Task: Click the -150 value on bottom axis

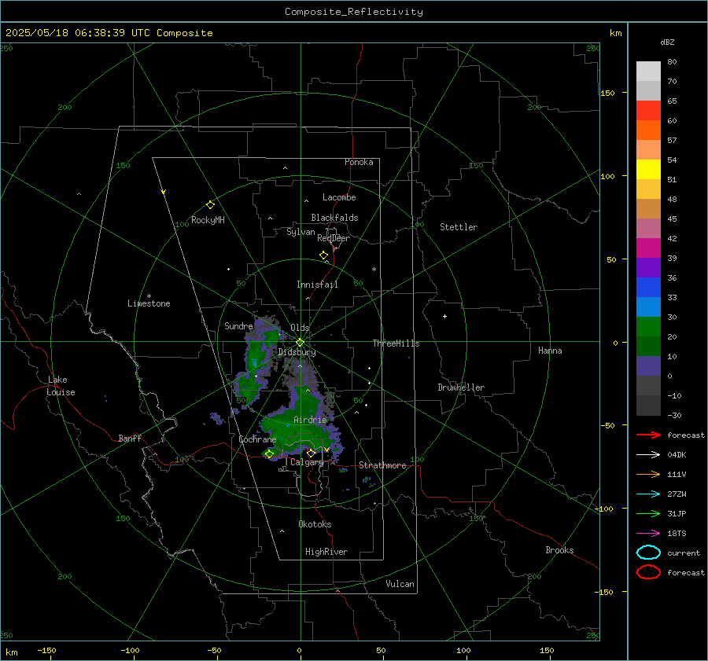Action: [46, 650]
